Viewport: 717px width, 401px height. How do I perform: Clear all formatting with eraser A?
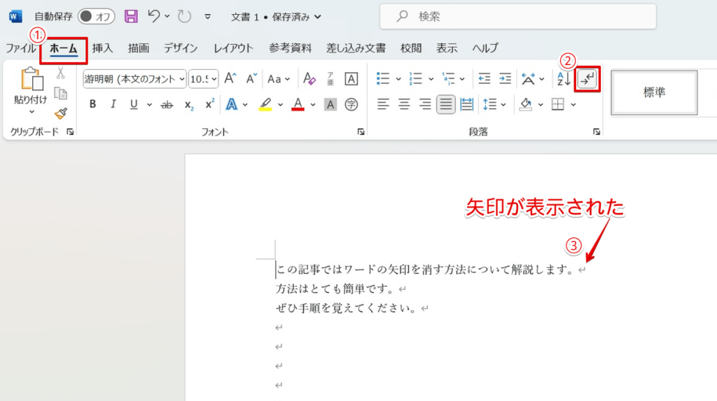tap(309, 78)
